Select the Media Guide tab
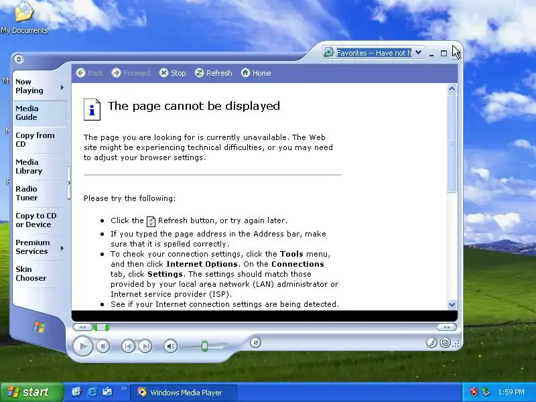 pos(40,113)
